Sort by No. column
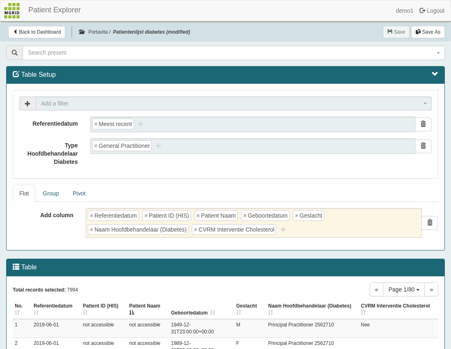The image size is (451, 349). pos(17,312)
